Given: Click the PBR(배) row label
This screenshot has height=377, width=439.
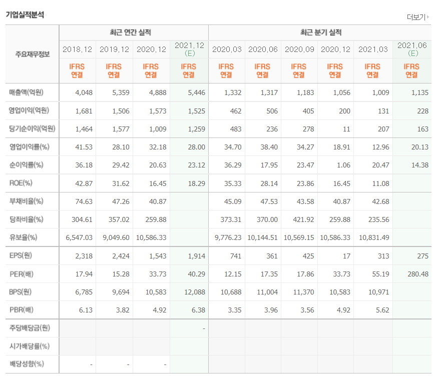Looking at the screenshot, I should click(x=22, y=310).
